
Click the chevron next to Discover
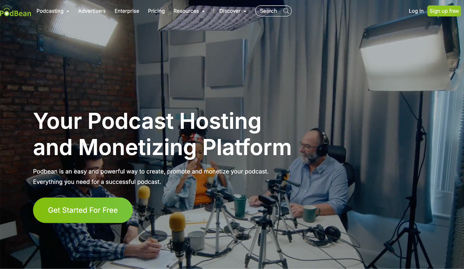[x=246, y=12]
